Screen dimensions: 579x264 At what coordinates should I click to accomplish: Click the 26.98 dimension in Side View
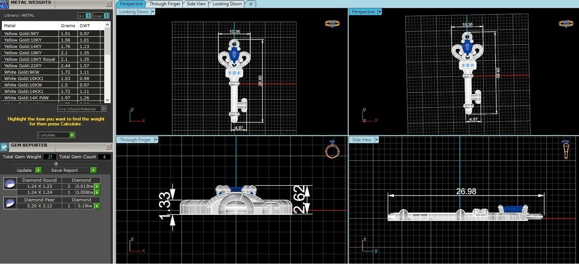466,191
